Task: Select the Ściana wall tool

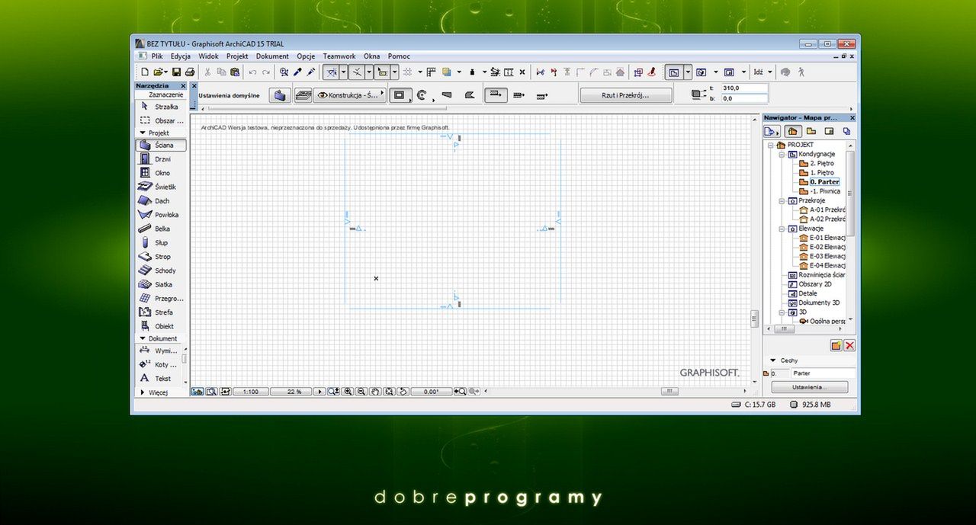Action: click(x=161, y=145)
